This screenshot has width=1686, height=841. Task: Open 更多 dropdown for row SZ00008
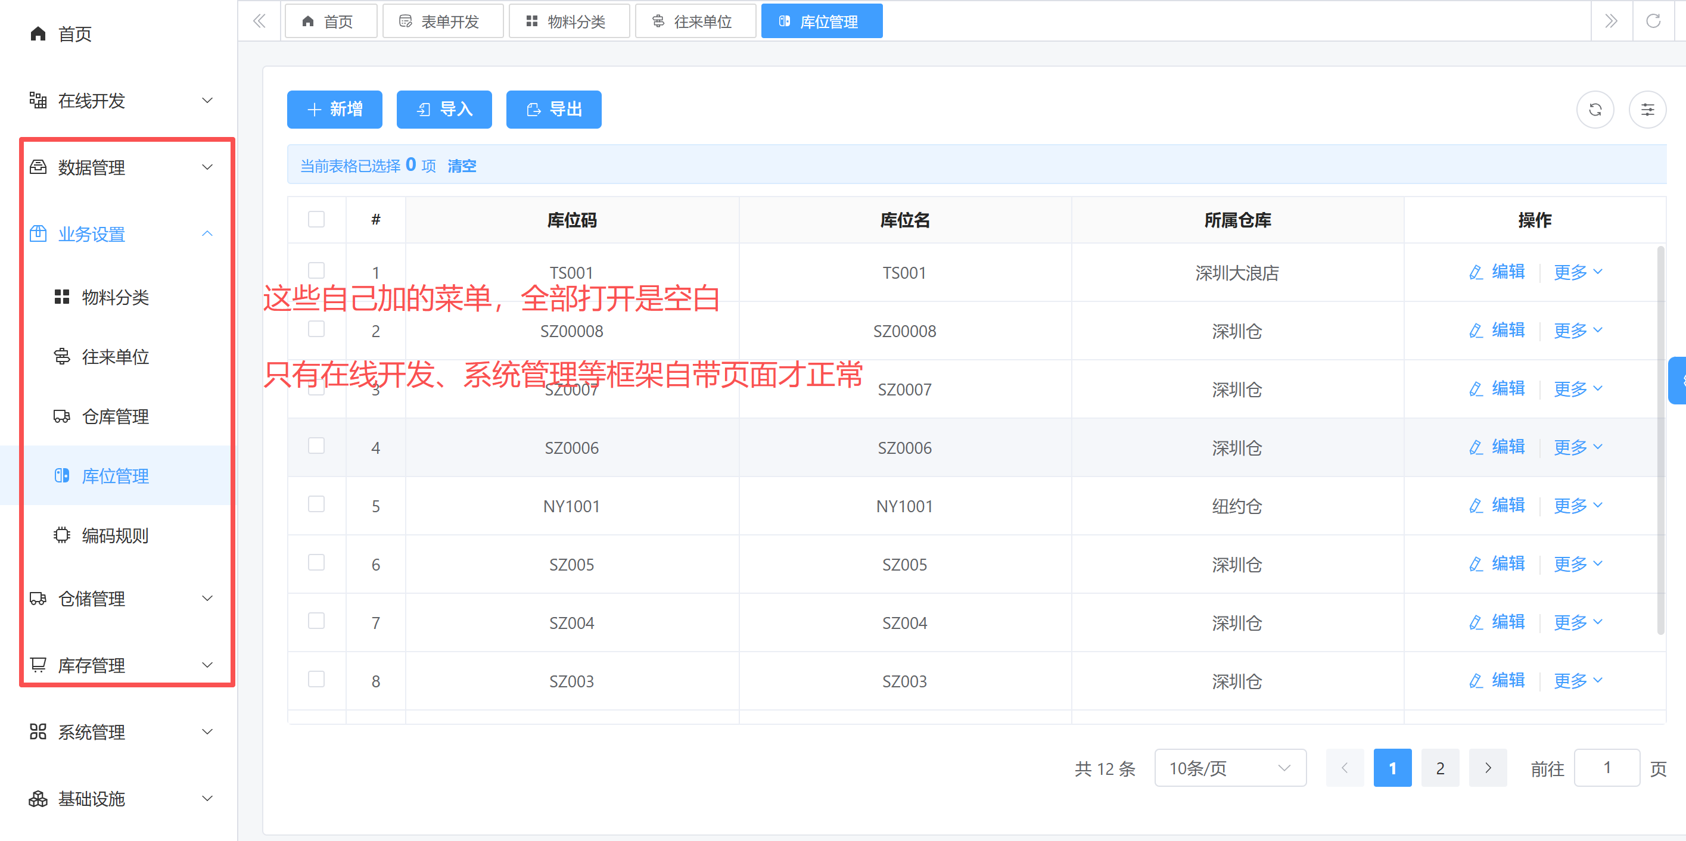(x=1578, y=331)
